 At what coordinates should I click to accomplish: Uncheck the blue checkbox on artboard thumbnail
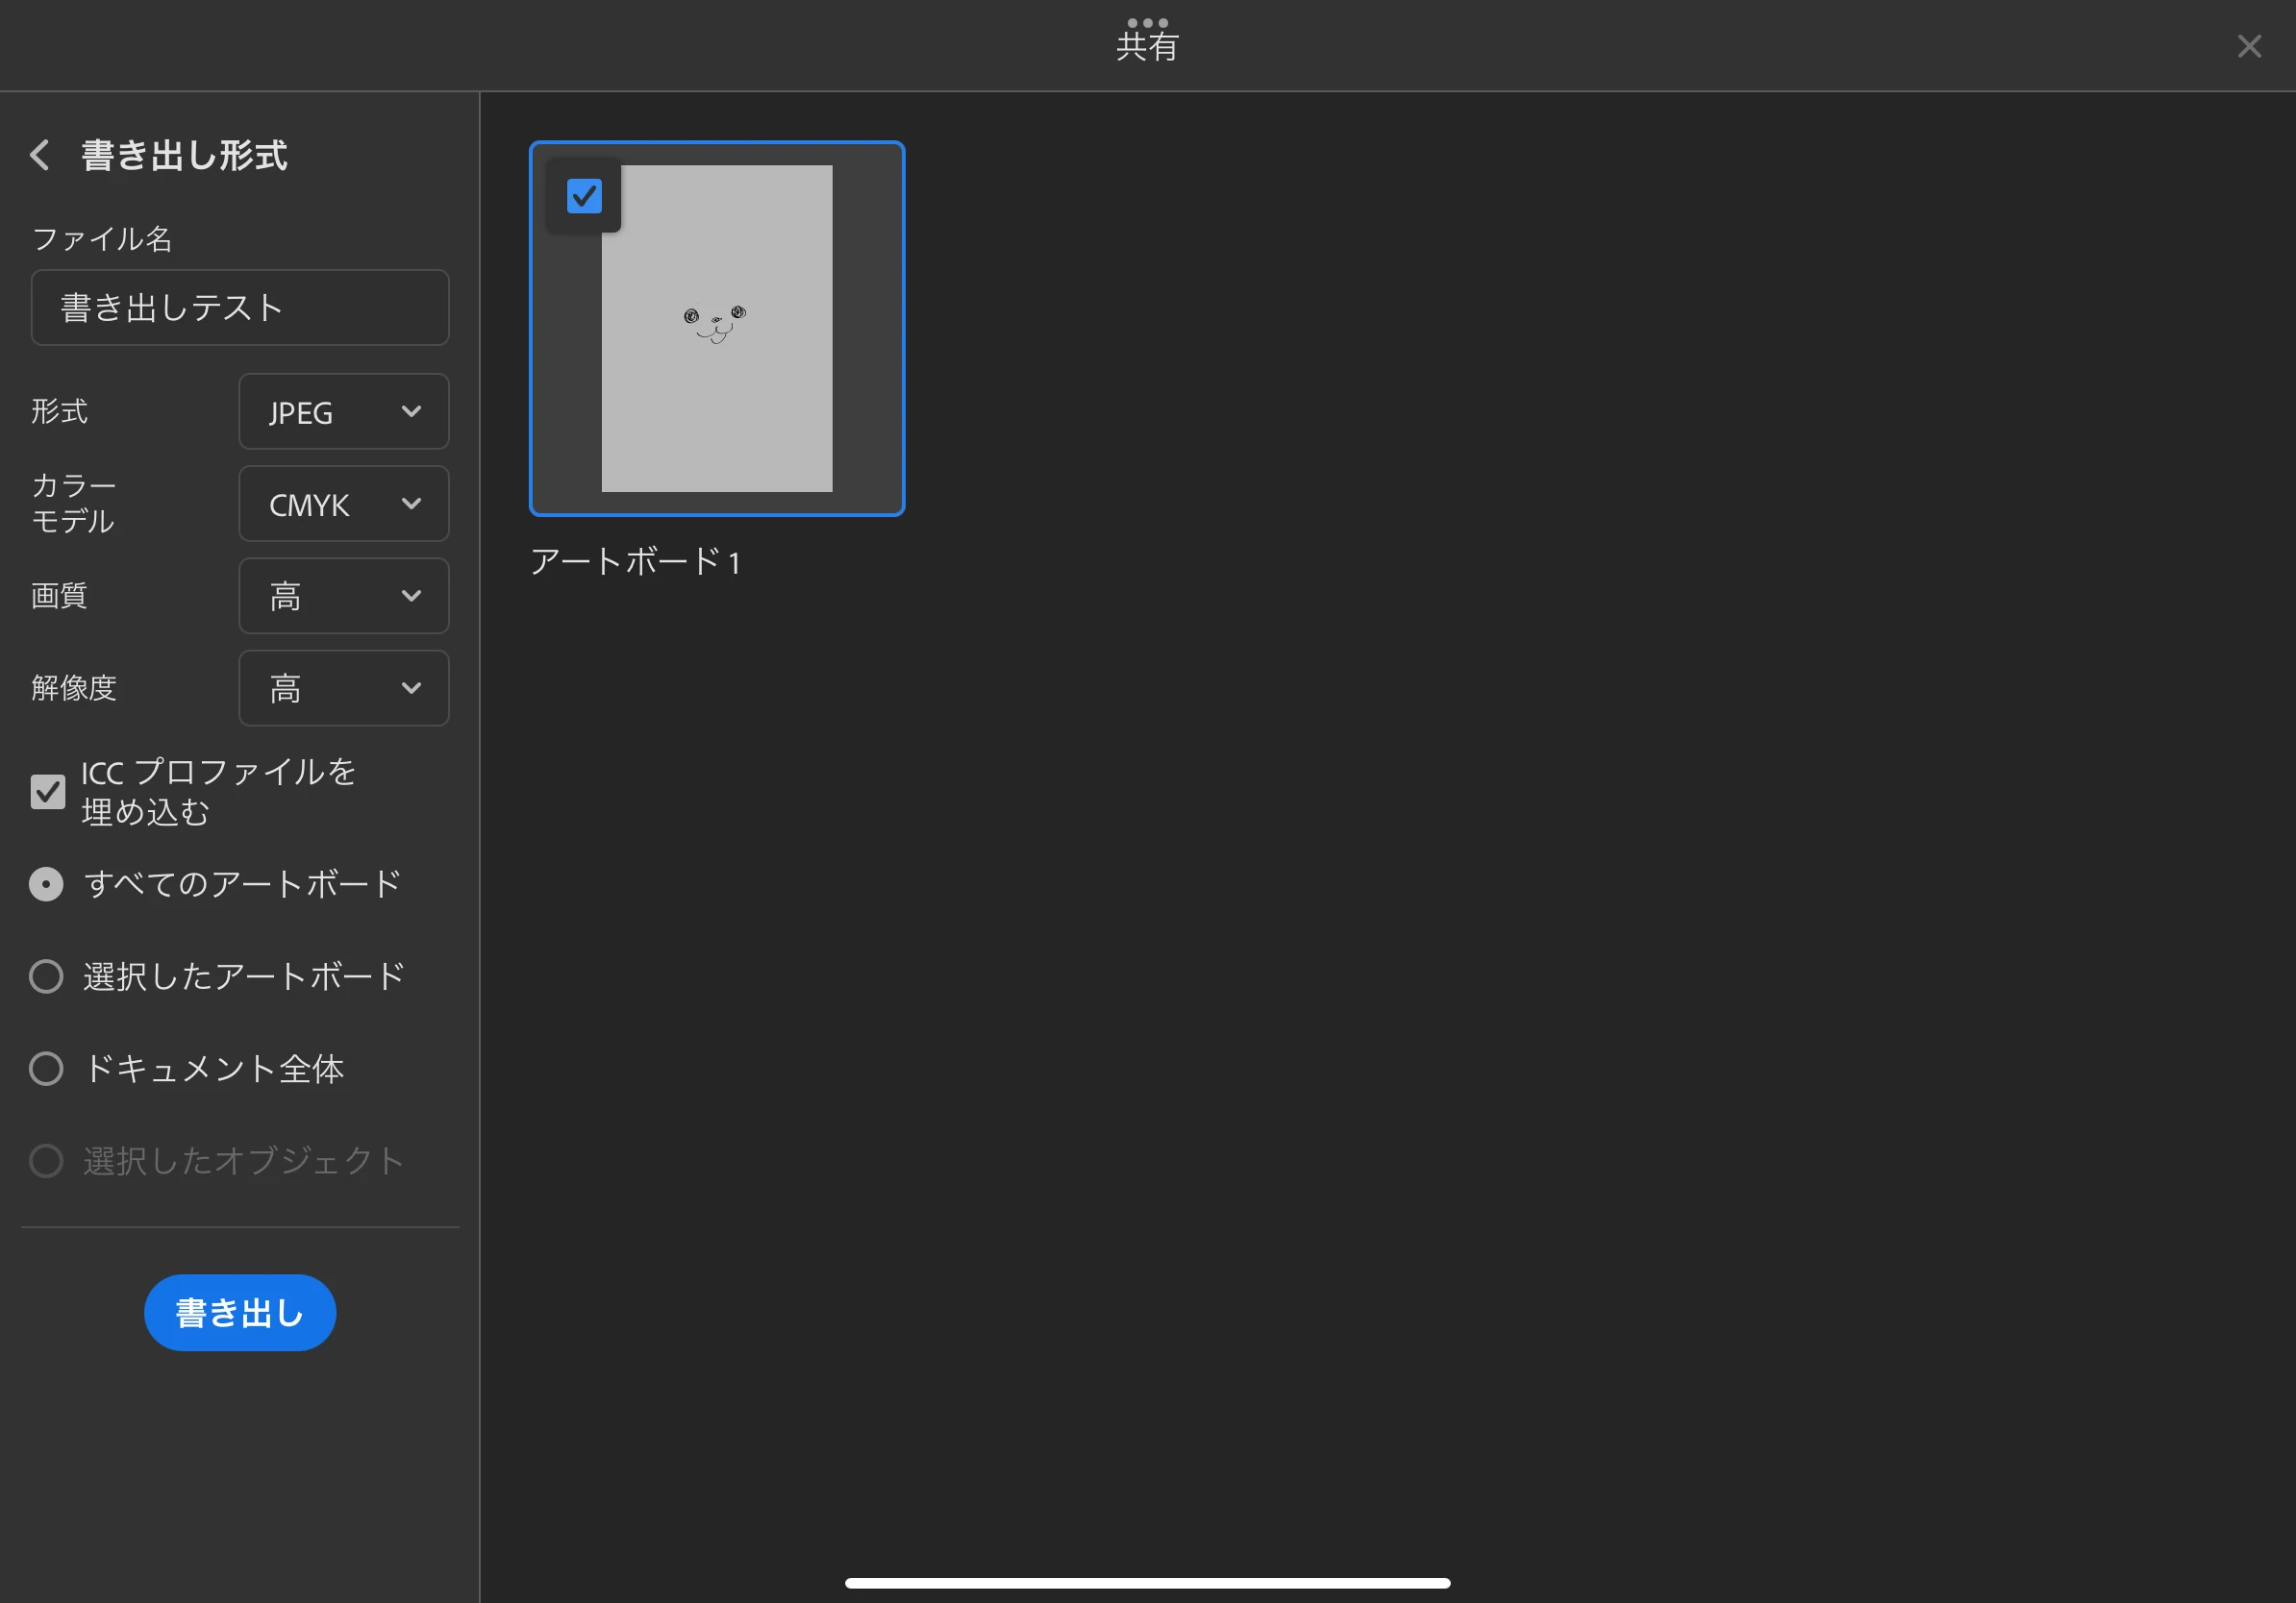(584, 196)
